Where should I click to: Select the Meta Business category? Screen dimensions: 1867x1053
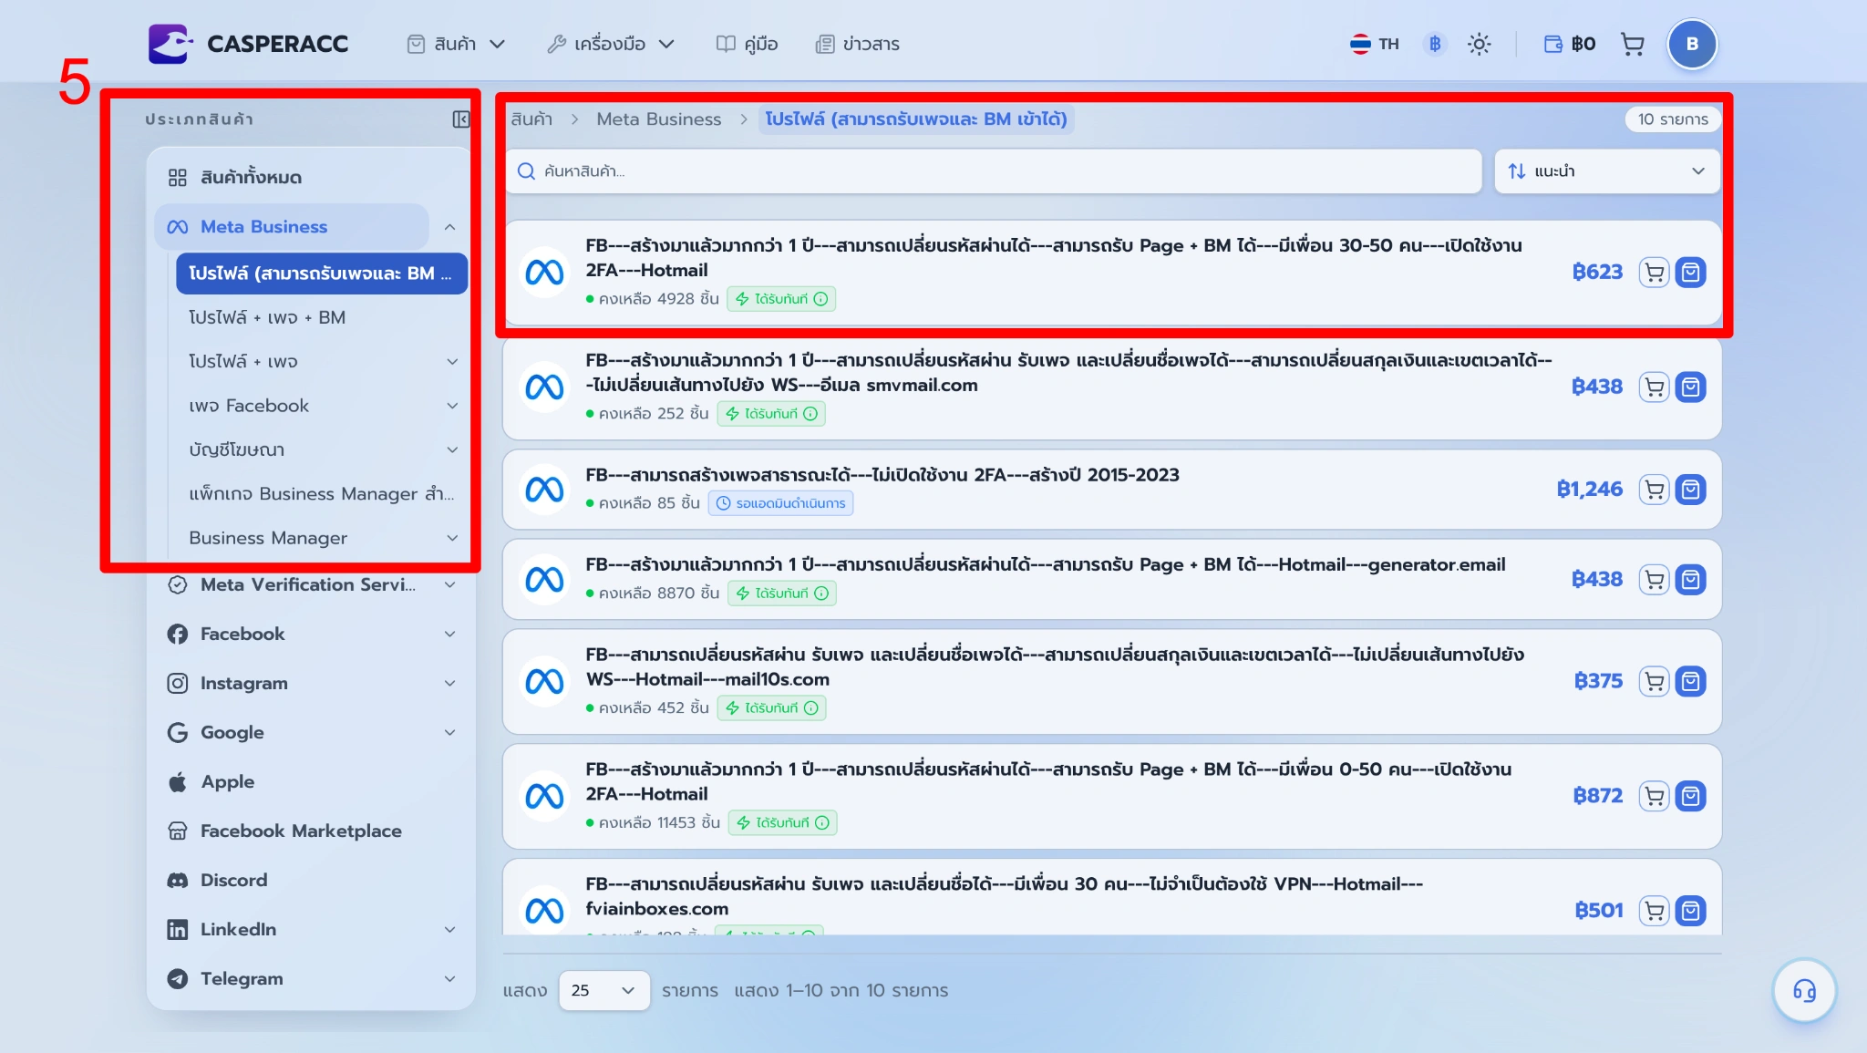pos(292,227)
